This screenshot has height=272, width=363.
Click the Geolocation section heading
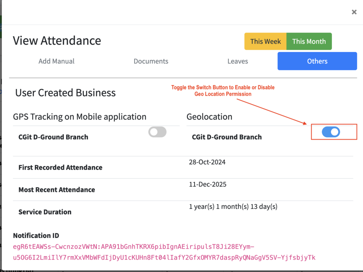point(209,117)
